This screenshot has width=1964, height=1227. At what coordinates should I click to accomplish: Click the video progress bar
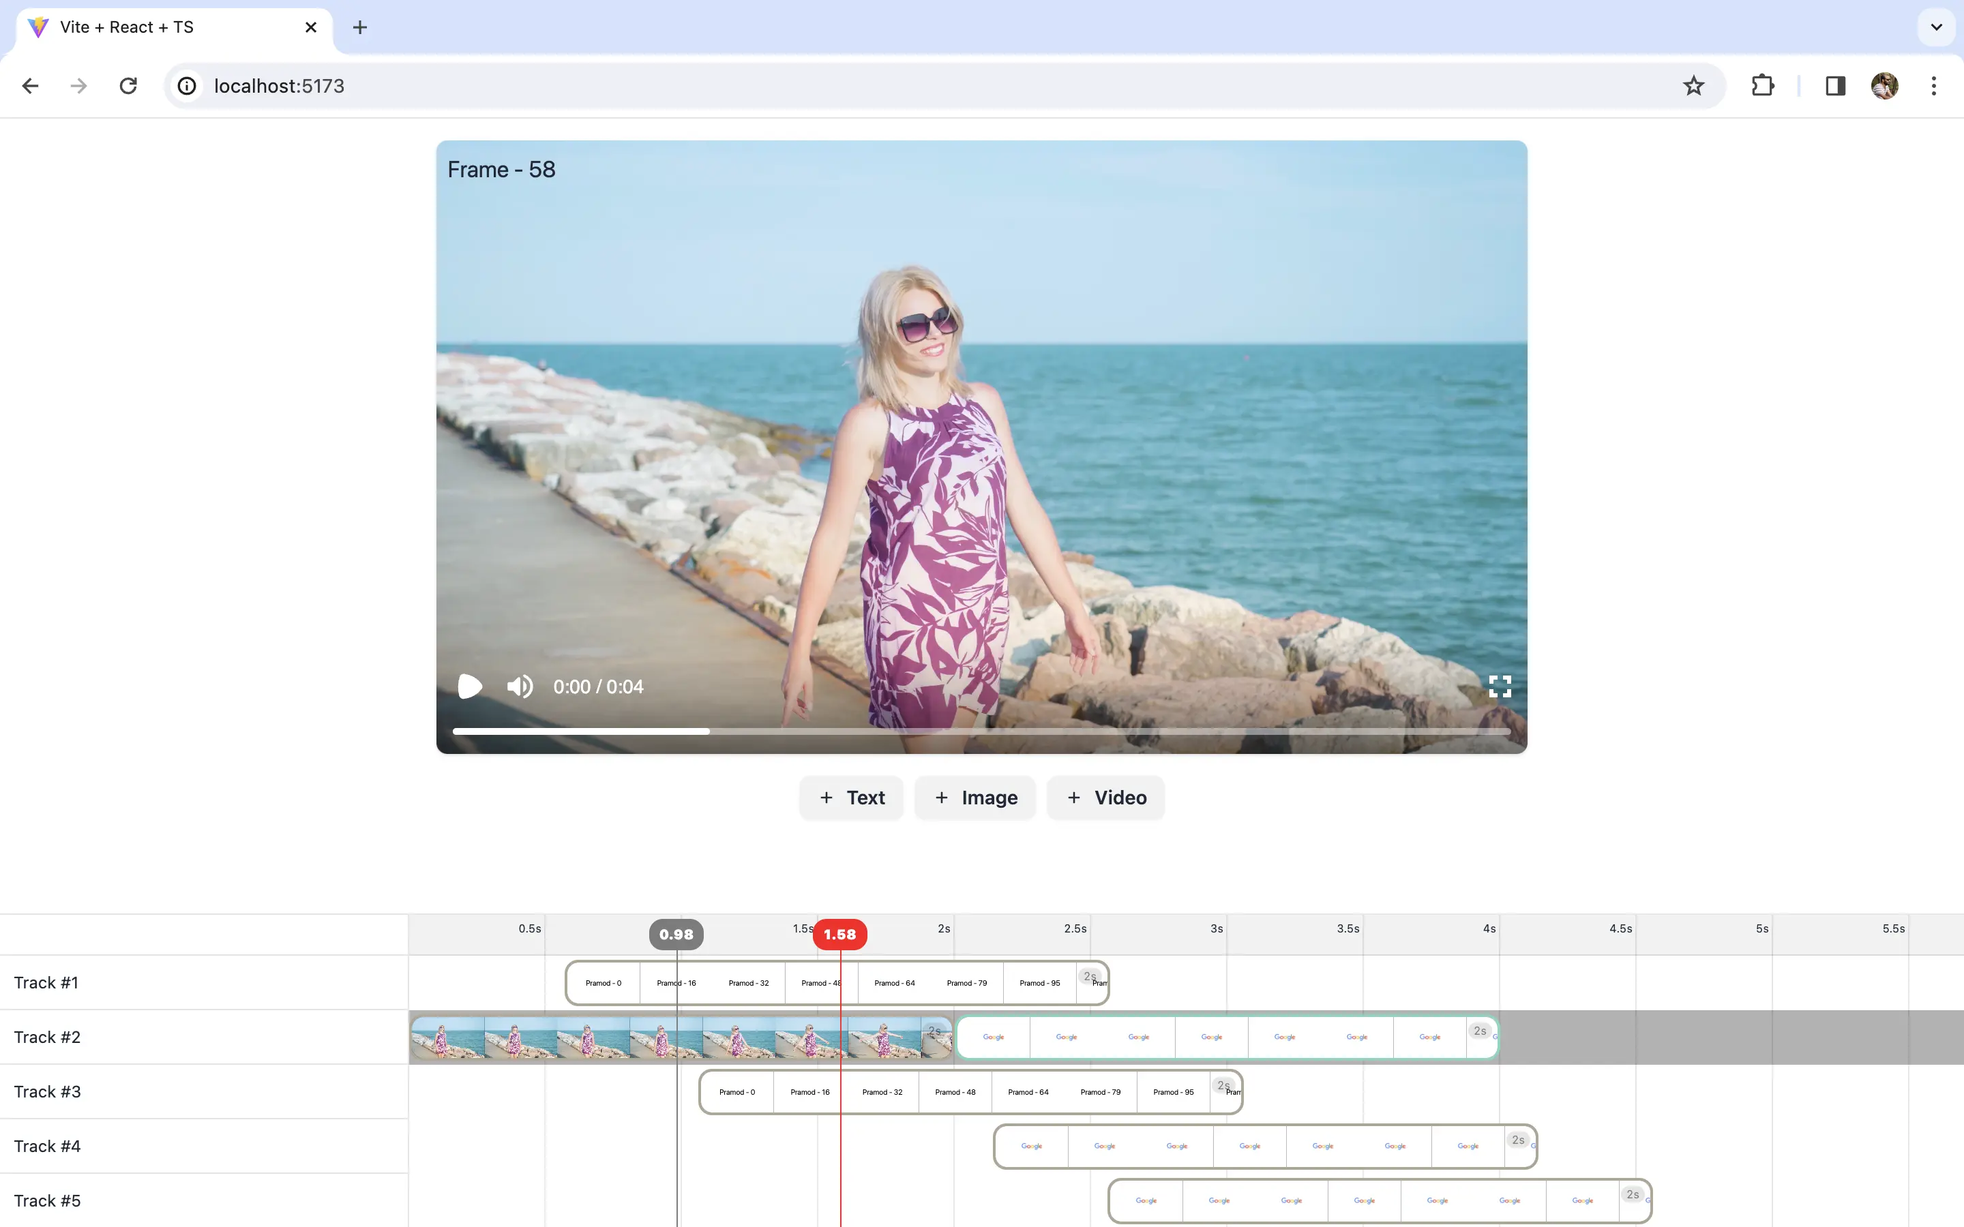tap(981, 731)
